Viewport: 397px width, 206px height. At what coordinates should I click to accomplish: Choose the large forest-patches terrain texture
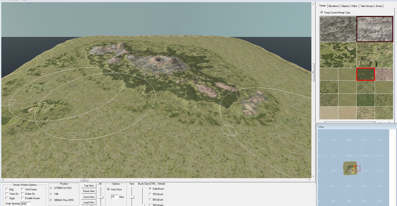click(338, 55)
